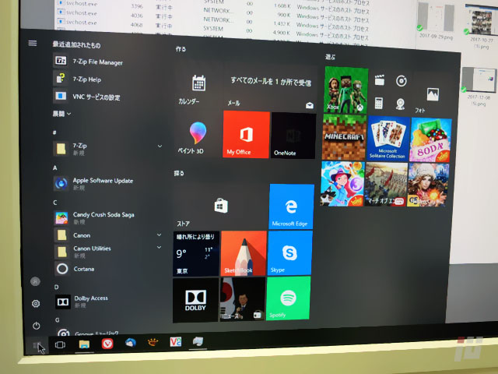The width and height of the screenshot is (498, 374).
Task: Open the Movies clapperboard small tile
Action: [x=379, y=80]
